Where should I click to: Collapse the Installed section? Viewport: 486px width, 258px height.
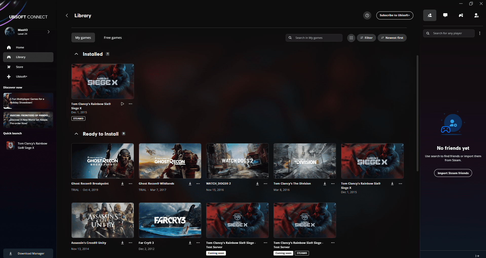[x=76, y=54]
